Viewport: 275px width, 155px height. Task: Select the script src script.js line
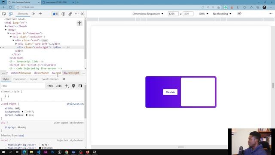(33, 65)
